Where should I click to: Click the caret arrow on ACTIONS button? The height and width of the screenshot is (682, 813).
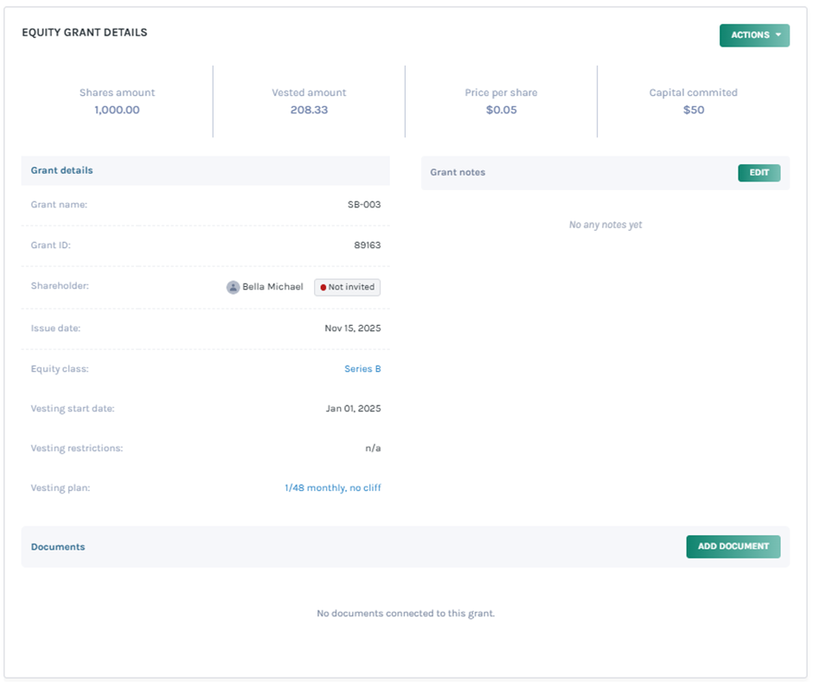point(778,35)
